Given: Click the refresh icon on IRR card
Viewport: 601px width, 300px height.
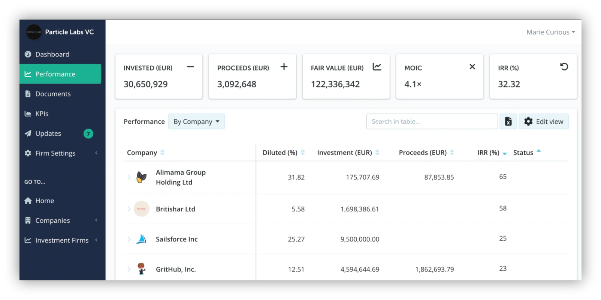Looking at the screenshot, I should [x=564, y=67].
